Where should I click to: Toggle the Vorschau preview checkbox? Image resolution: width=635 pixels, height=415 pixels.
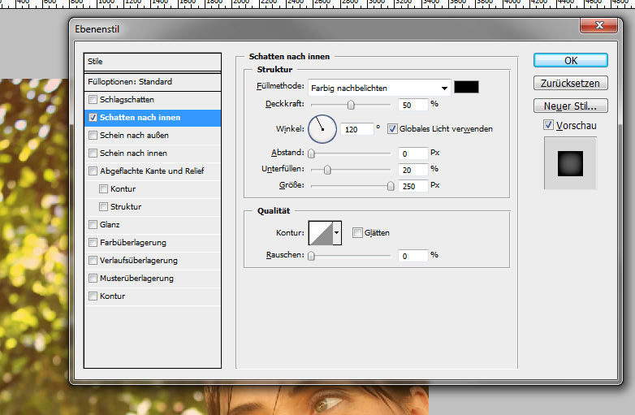(x=548, y=125)
